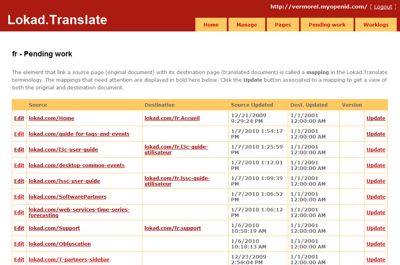Click the Lokad.Translate site title
Viewport: 400px width, 265px height.
(x=57, y=20)
